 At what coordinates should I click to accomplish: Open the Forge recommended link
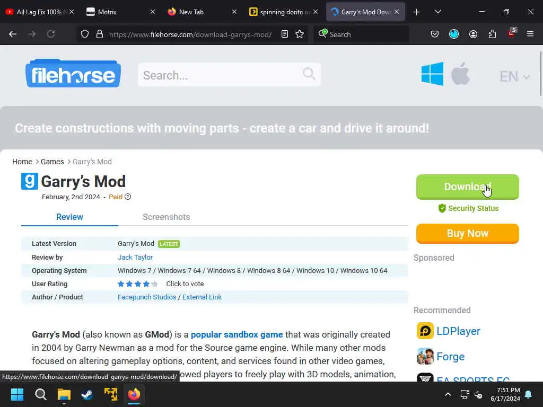pos(451,357)
